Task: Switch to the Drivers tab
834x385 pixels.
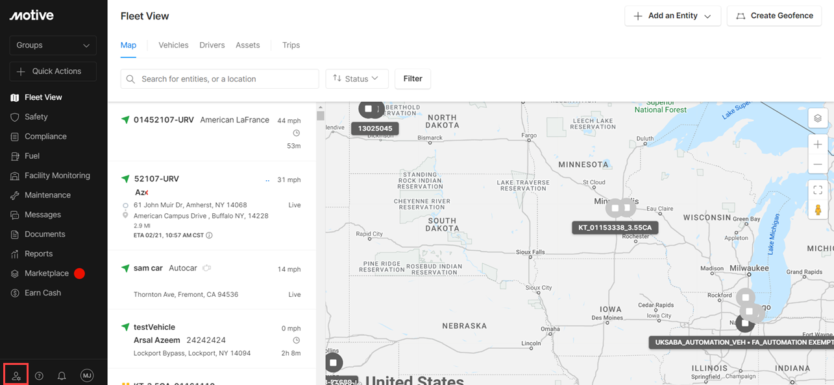Action: (x=212, y=45)
